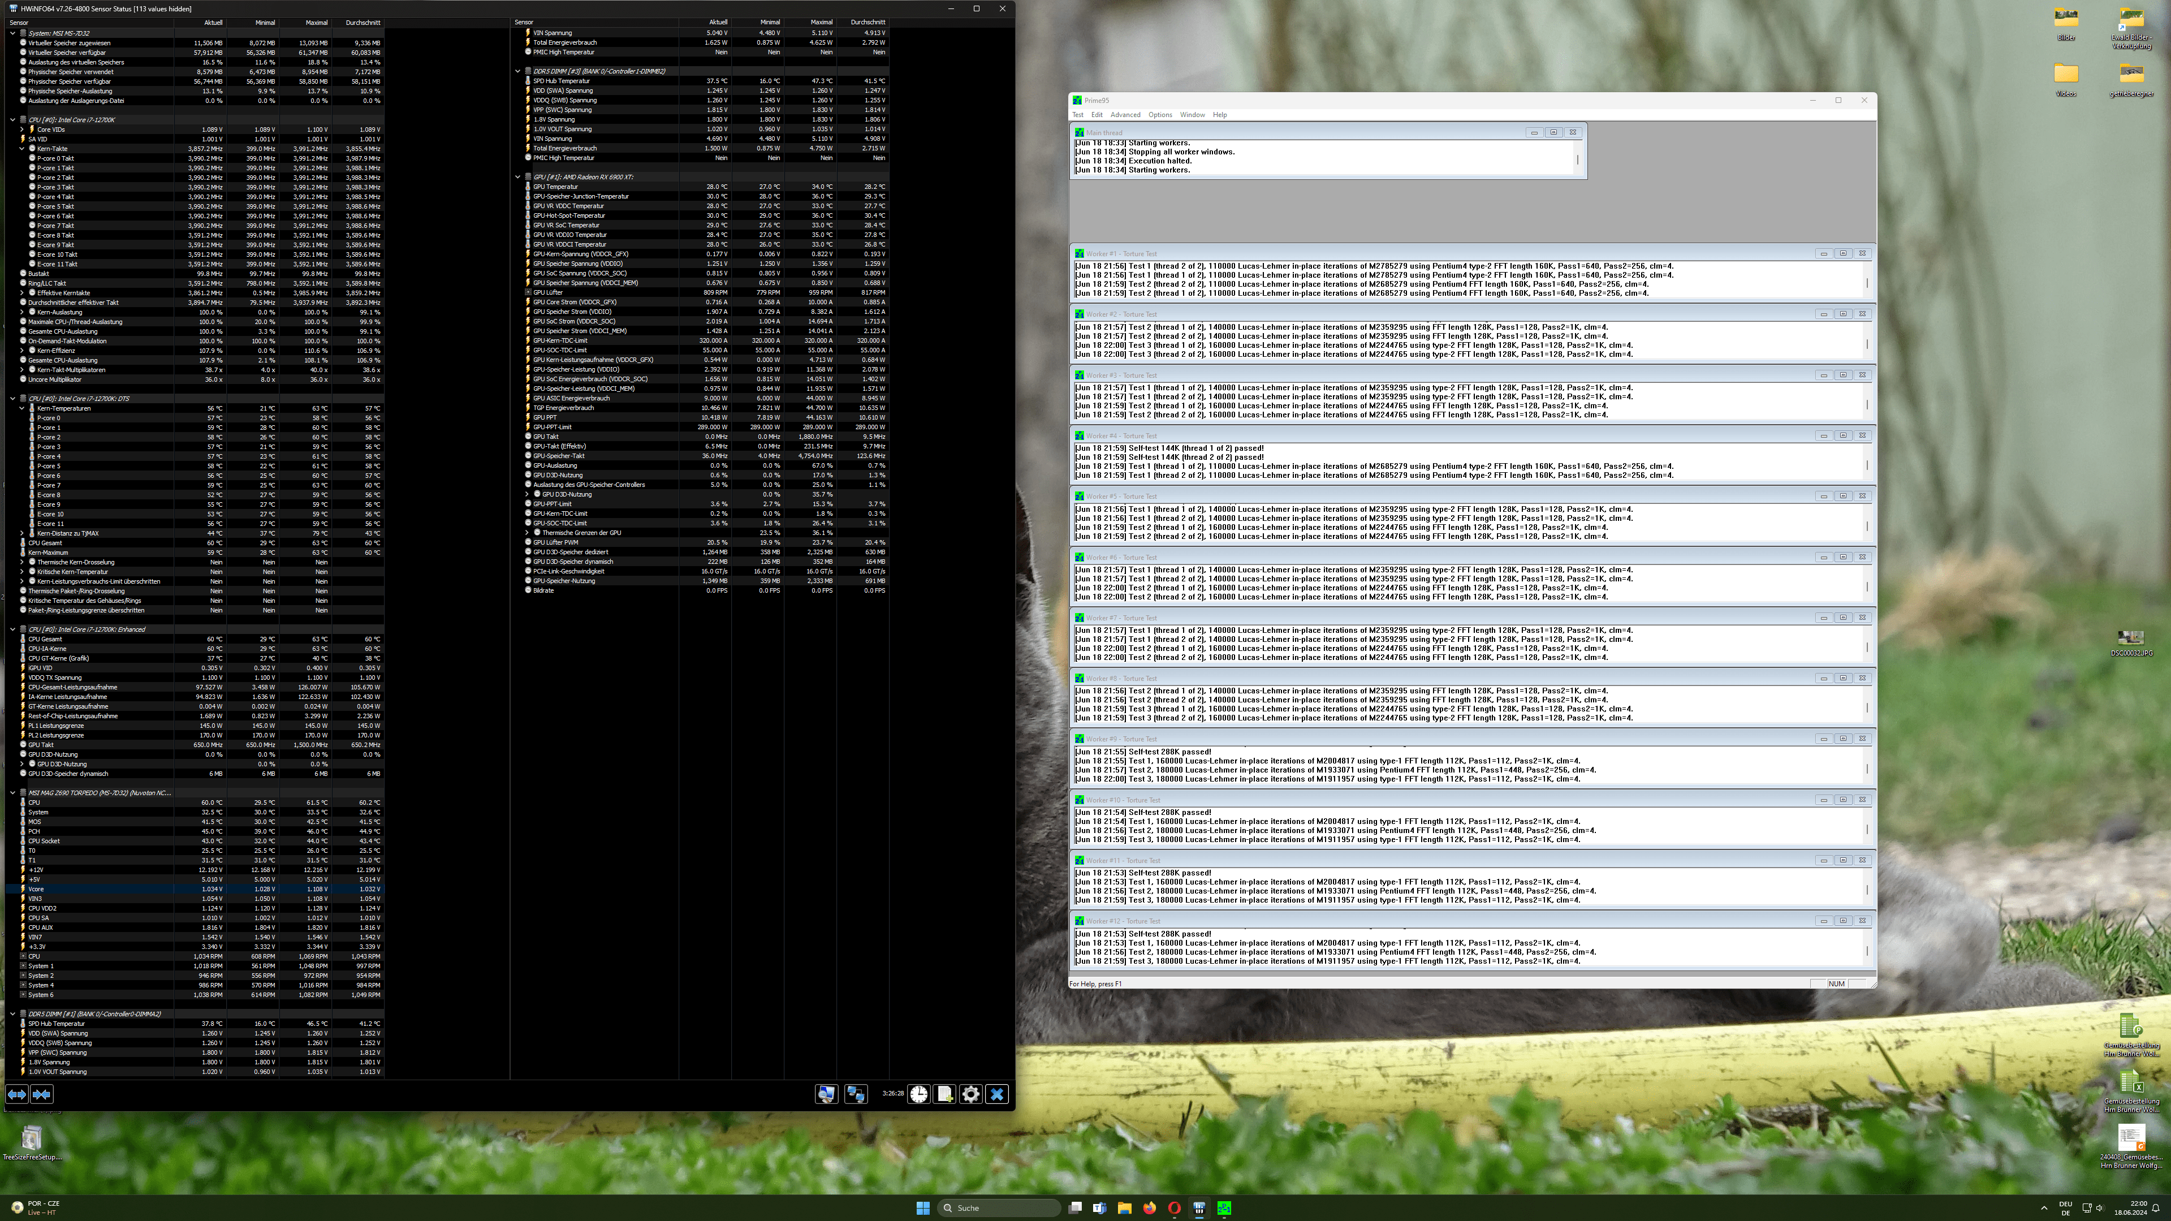Click the HWiNFO summary window icon
Screen dimensions: 2171x1221
click(x=826, y=1094)
